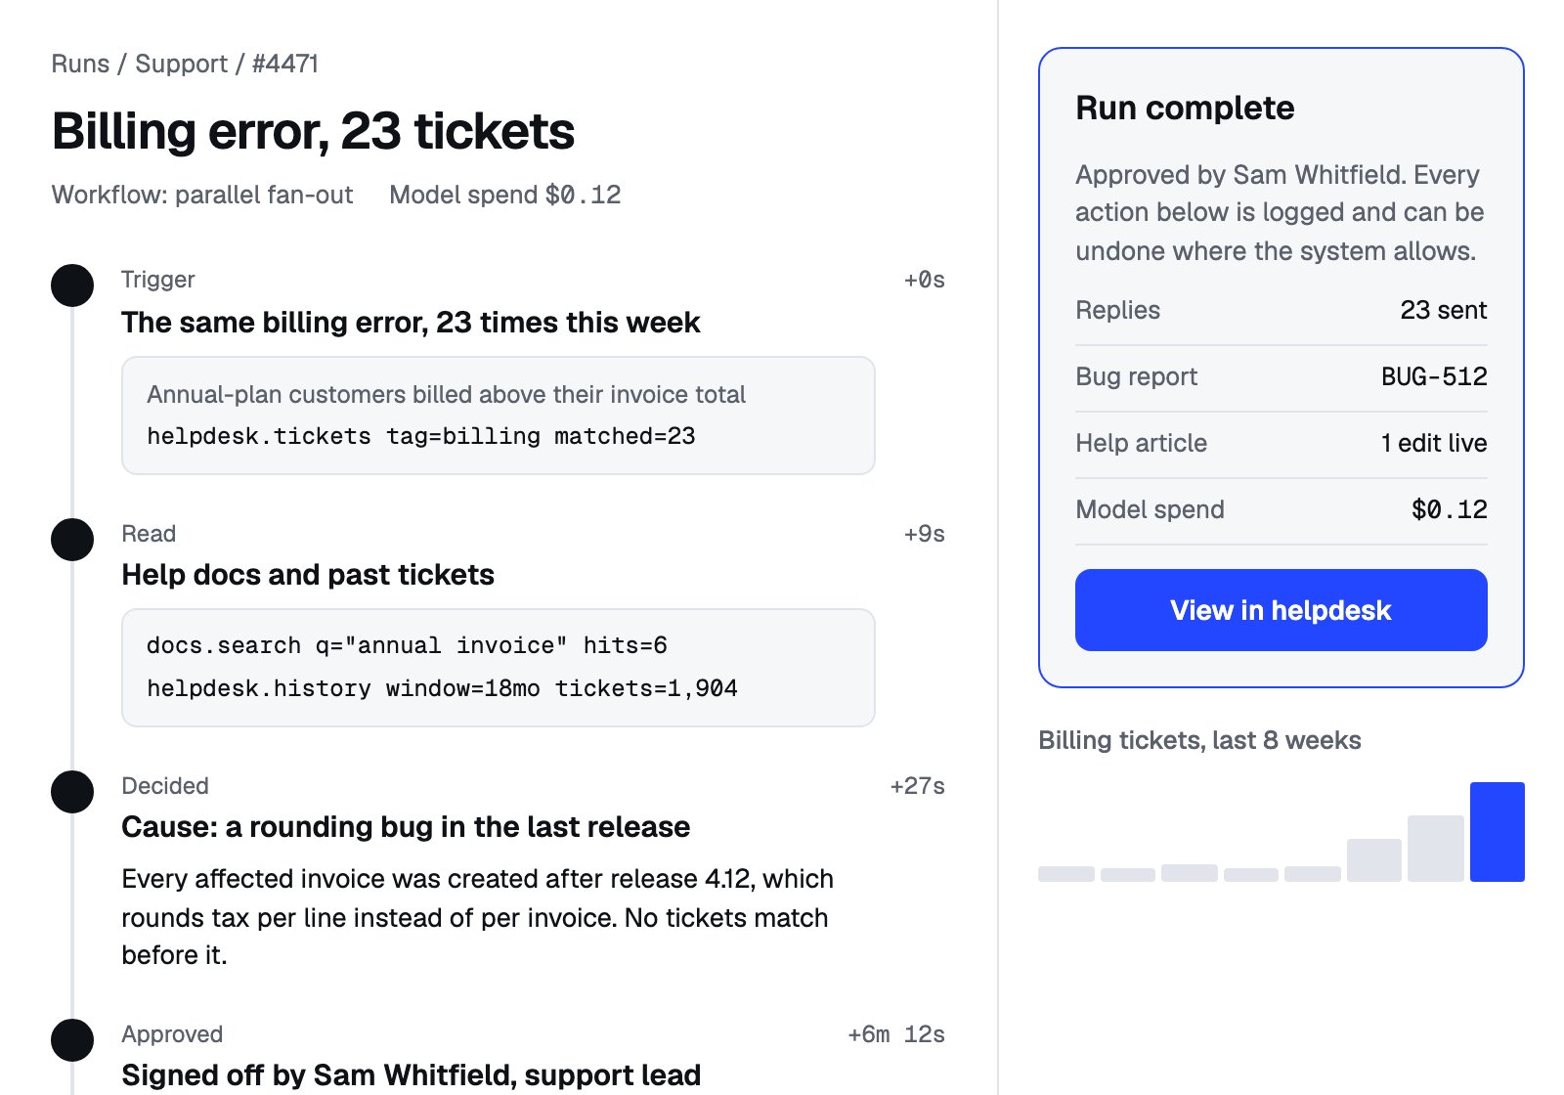
Task: Click the 'helpdesk.history window=18mo tickets=1,904' line
Action: (x=442, y=688)
